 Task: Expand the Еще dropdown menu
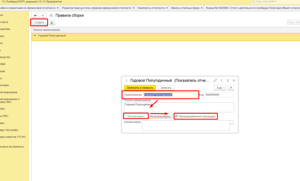pyautogui.click(x=220, y=87)
